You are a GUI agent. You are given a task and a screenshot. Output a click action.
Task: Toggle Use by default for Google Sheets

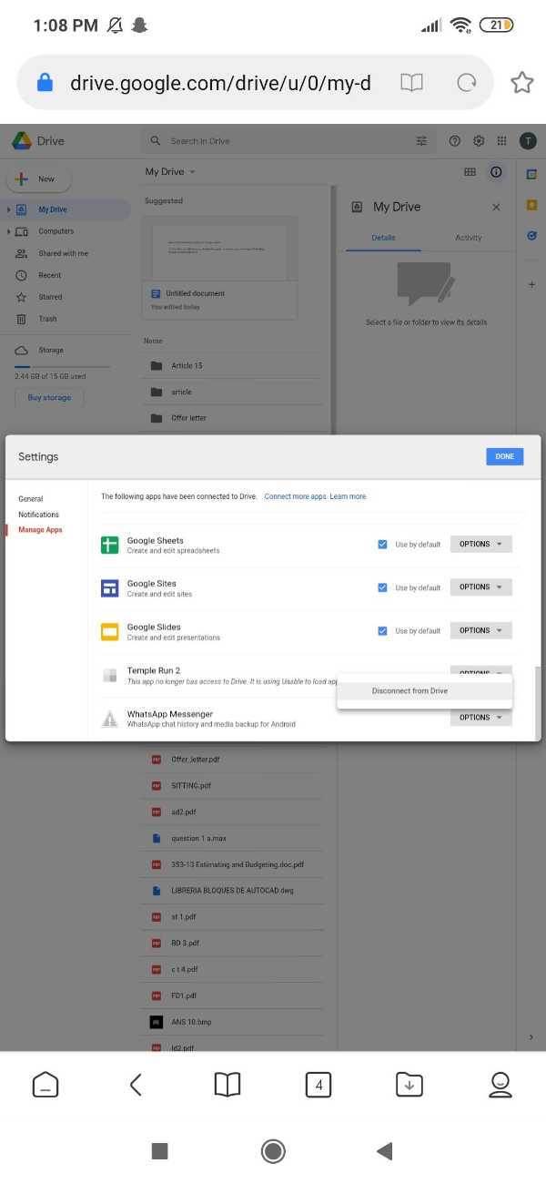pos(382,545)
